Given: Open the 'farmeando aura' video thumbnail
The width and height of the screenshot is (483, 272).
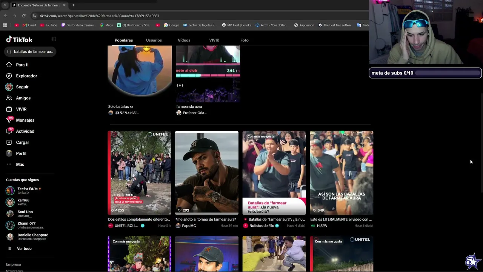Looking at the screenshot, I should (208, 74).
